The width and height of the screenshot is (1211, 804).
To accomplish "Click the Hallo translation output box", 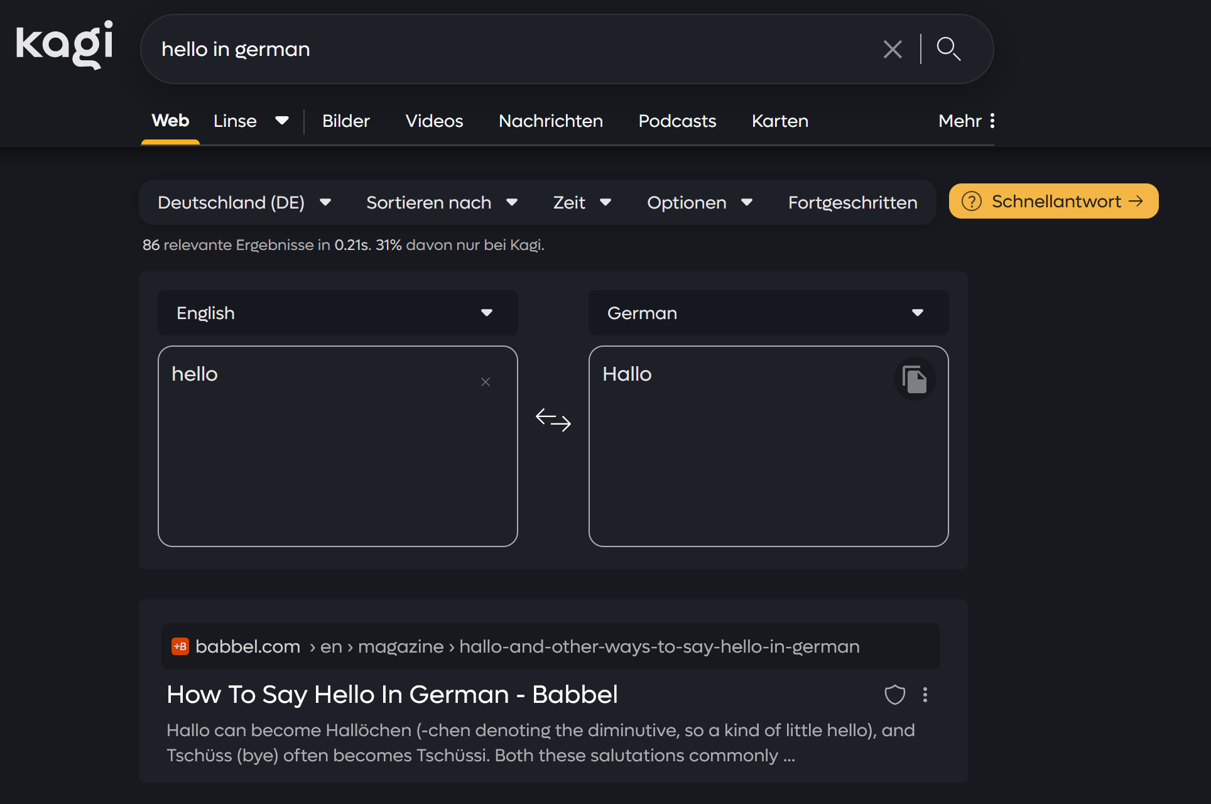I will [769, 446].
